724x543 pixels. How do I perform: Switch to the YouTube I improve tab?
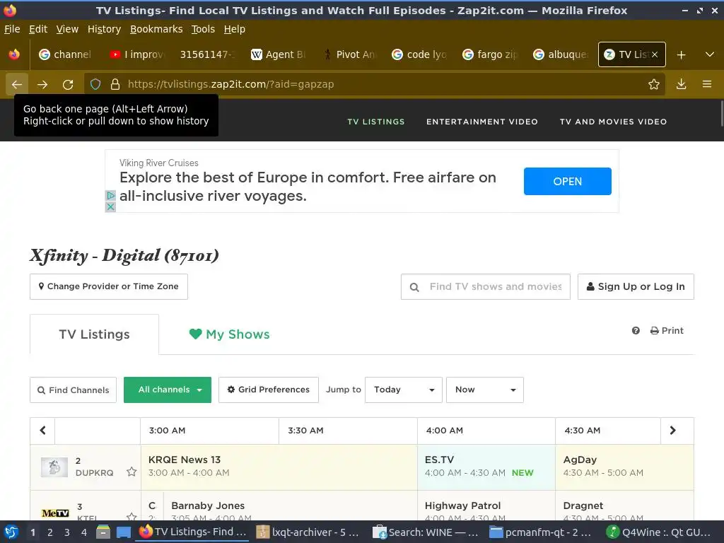[136, 54]
